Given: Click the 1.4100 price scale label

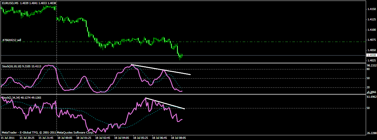Looking at the screenshot, I should click(x=371, y=30).
